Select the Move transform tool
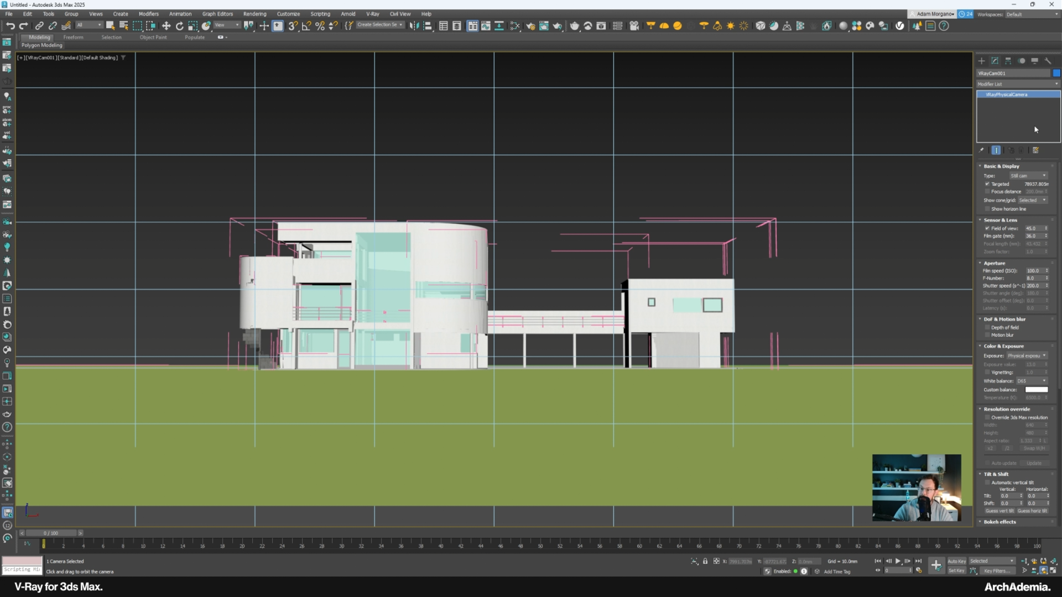This screenshot has height=597, width=1062. (166, 26)
